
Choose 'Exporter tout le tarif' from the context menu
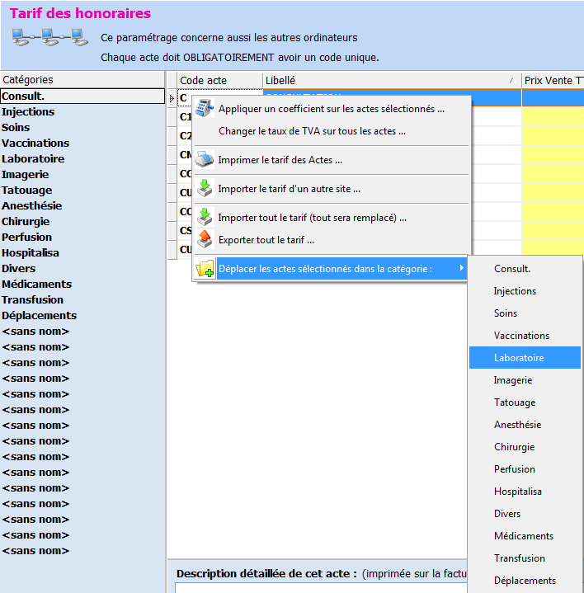point(266,240)
